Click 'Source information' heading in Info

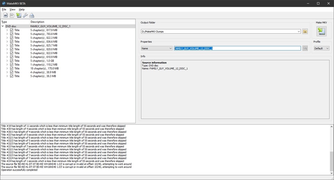pos(154,63)
